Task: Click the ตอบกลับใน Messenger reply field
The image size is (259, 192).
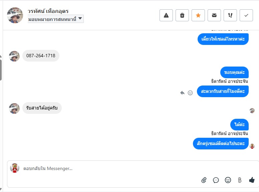Action: point(100,169)
